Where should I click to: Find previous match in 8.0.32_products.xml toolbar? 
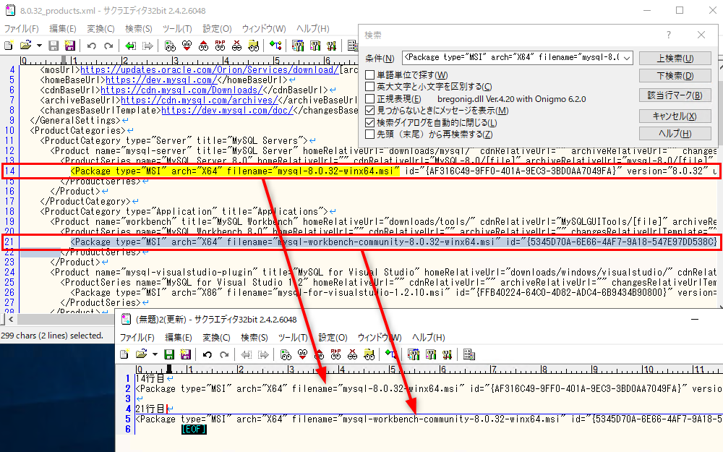coord(203,45)
